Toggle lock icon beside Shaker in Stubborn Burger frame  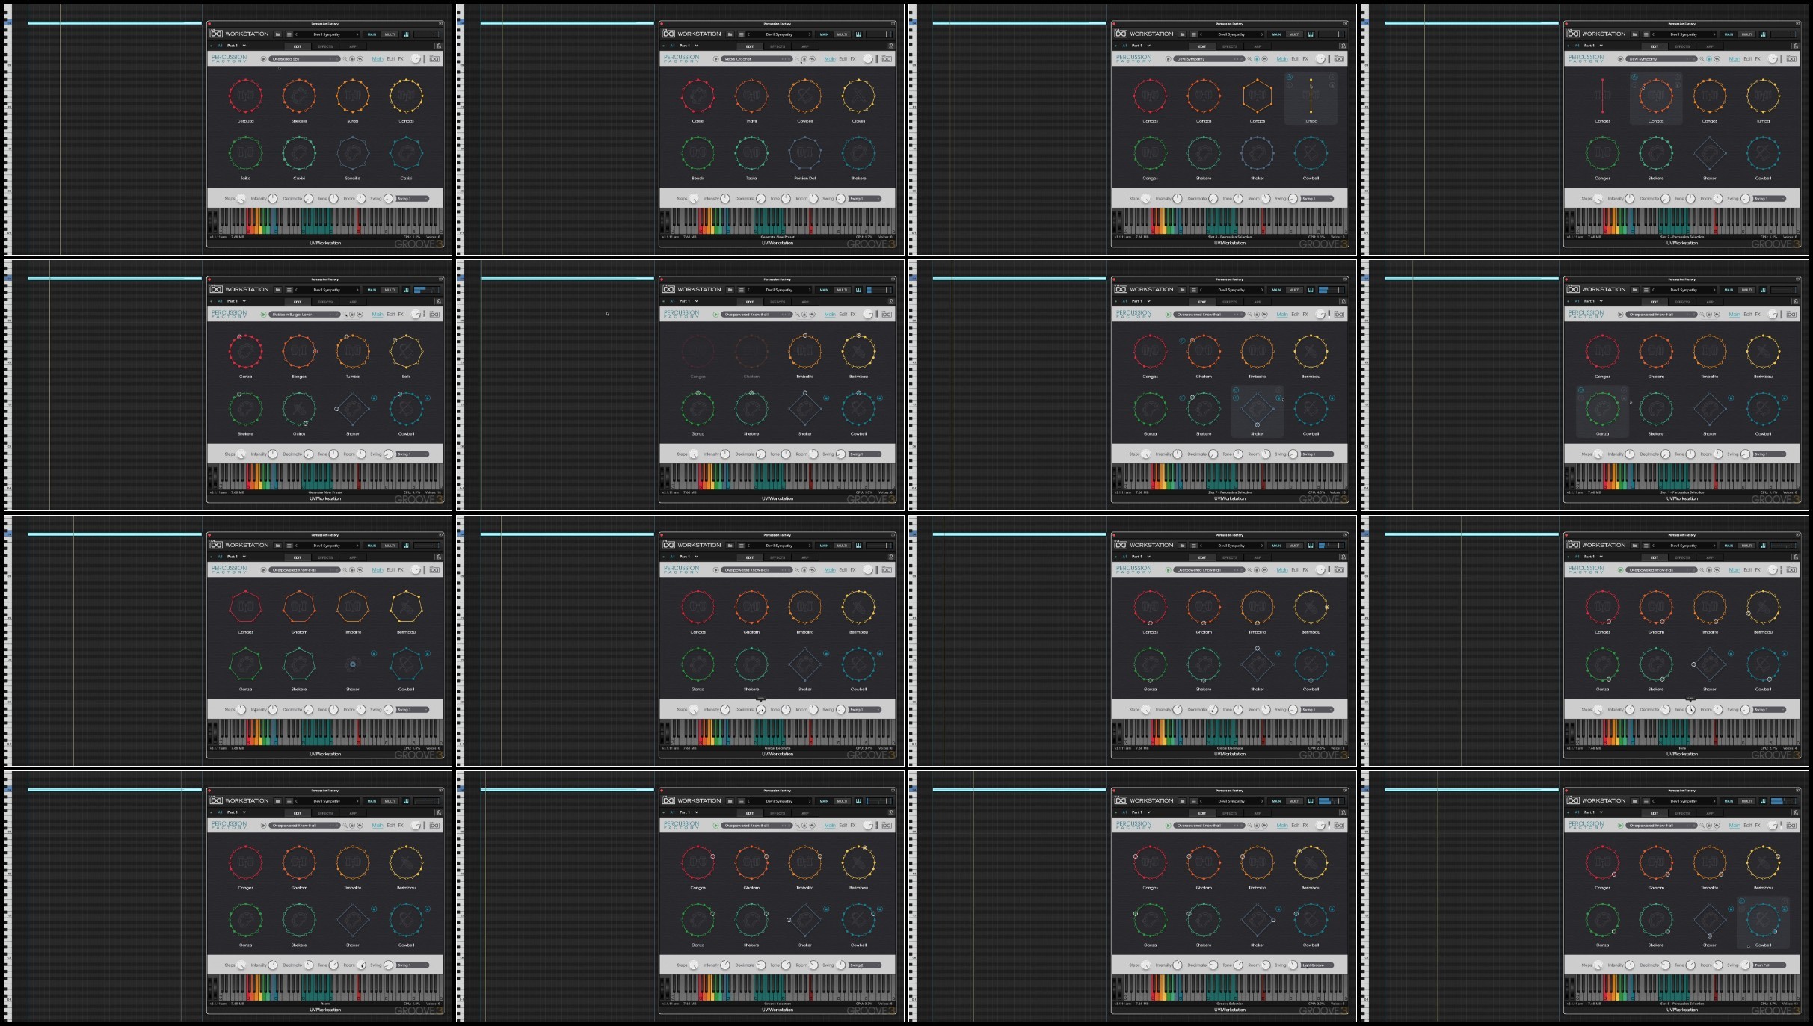(x=374, y=398)
